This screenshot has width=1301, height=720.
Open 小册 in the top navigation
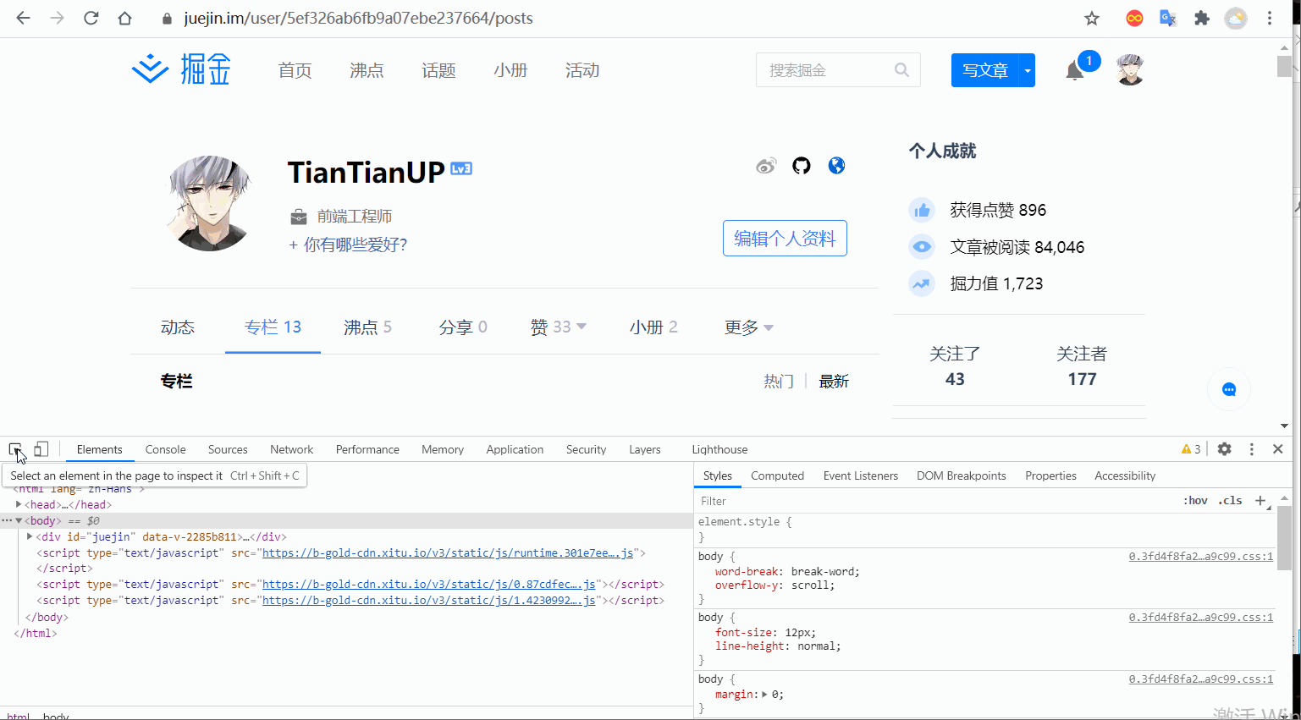coord(510,70)
